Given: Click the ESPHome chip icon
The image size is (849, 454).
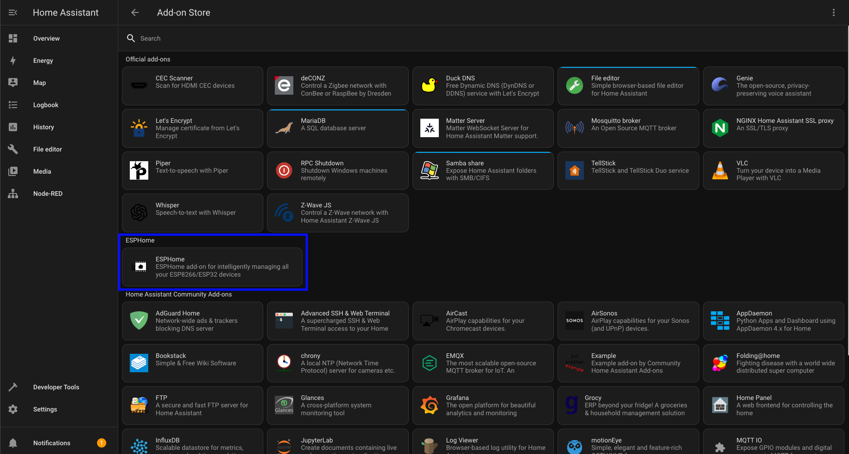Looking at the screenshot, I should click(x=140, y=266).
